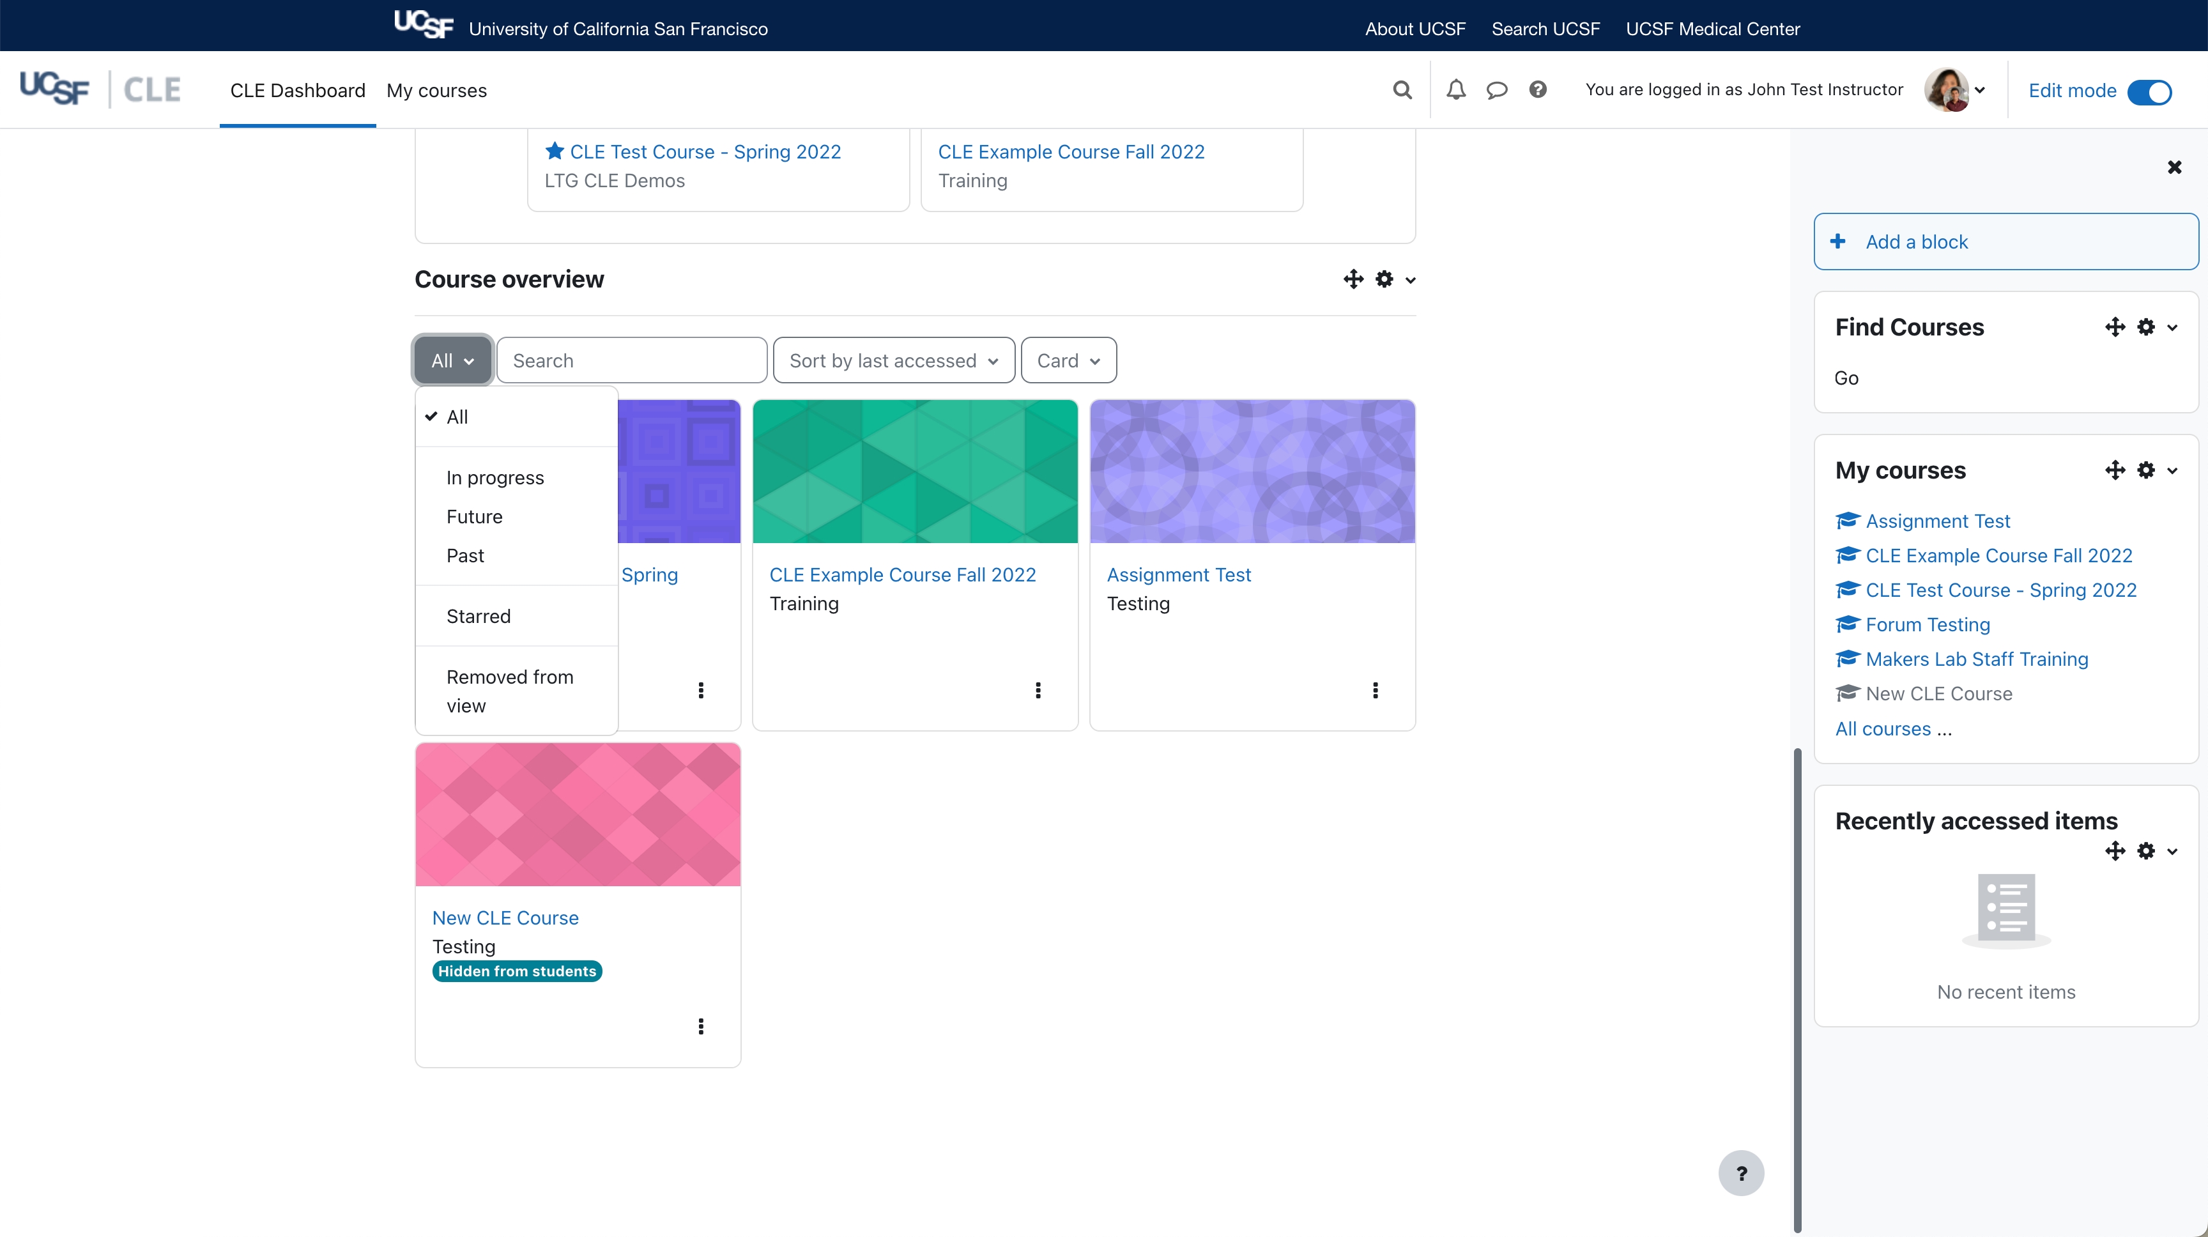The image size is (2208, 1237).
Task: Open messaging speech bubble icon
Action: pos(1496,90)
